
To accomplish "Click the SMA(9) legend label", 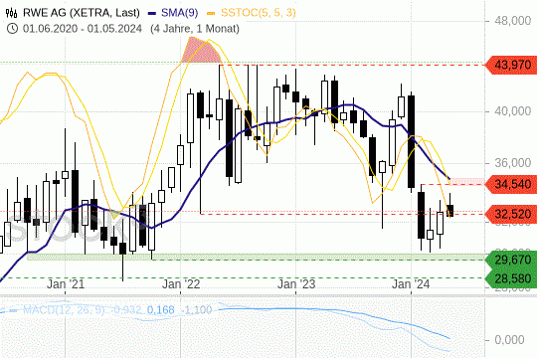I will point(179,13).
